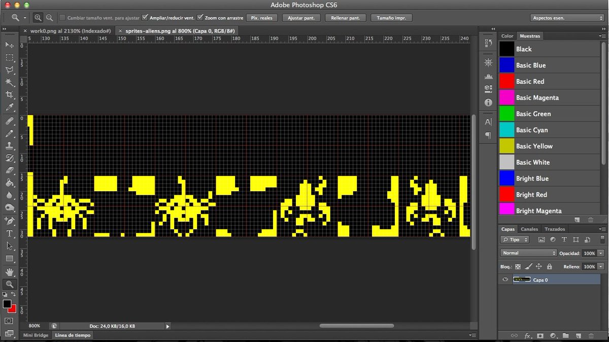Viewport: 609px width, 342px height.
Task: Select the Pen tool
Action: (x=9, y=221)
